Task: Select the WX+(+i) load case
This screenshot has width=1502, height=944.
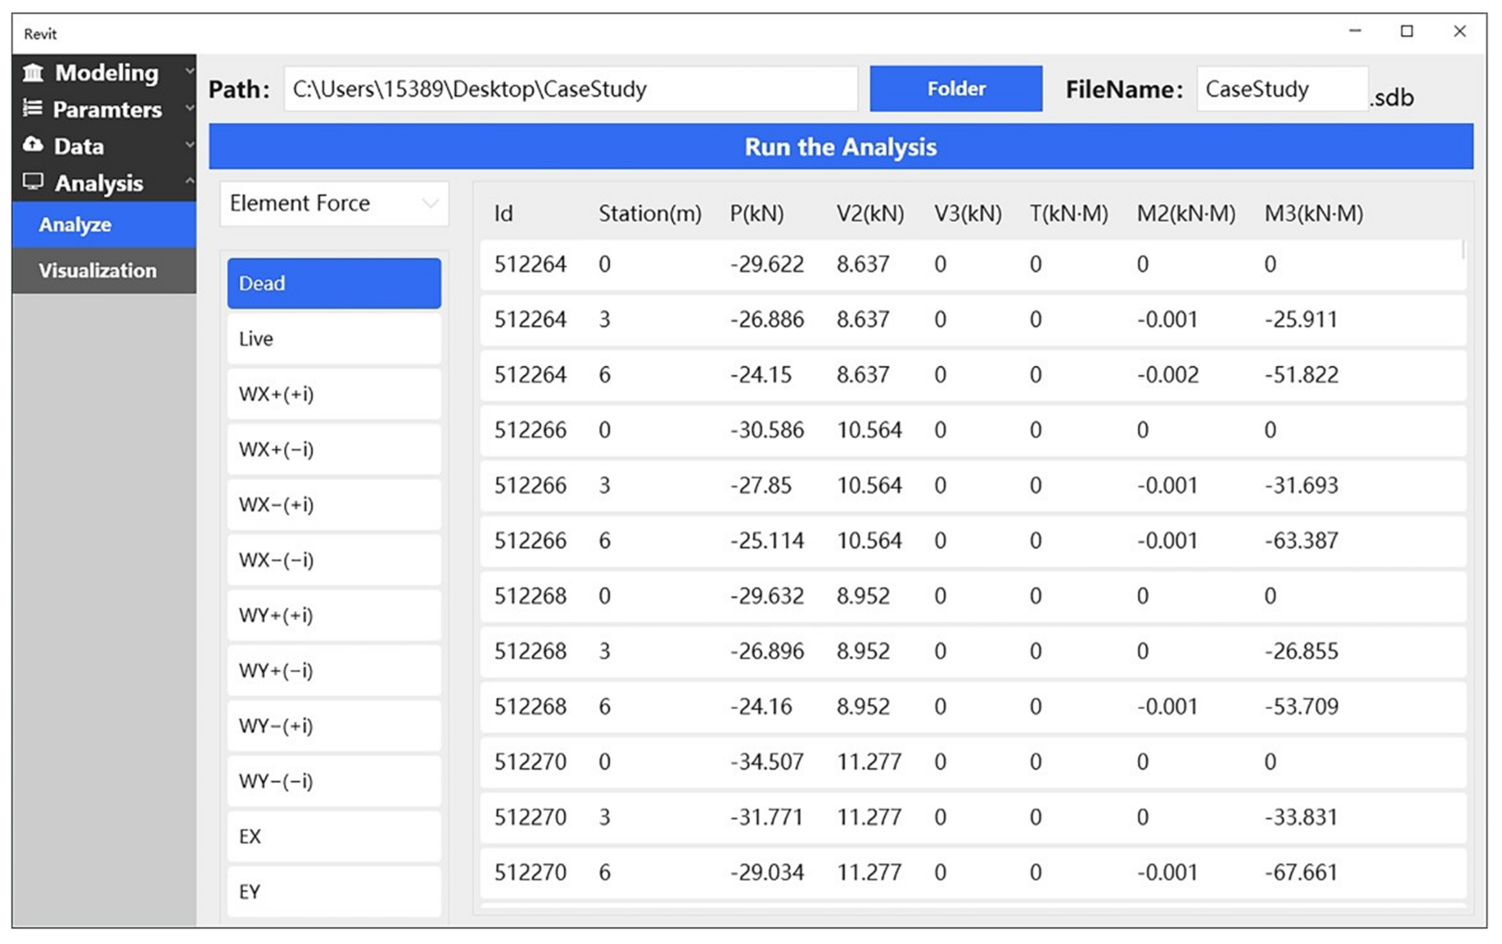Action: pos(334,394)
